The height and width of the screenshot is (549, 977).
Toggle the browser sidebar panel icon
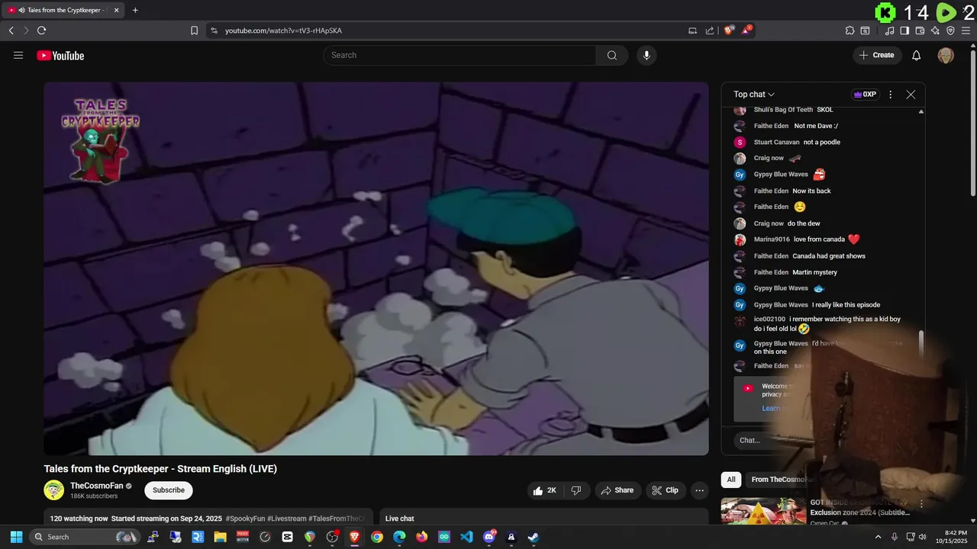pyautogui.click(x=904, y=30)
